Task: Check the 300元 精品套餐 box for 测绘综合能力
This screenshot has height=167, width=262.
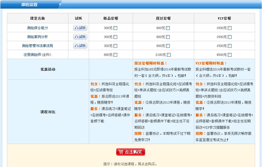Action: [115, 28]
